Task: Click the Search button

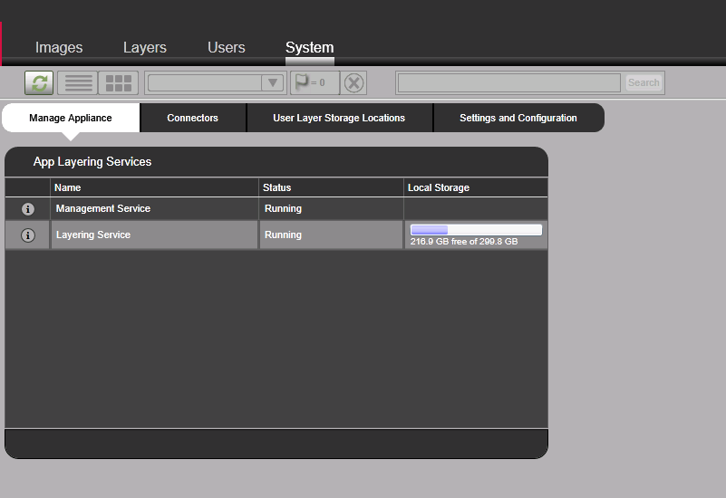Action: coord(644,82)
